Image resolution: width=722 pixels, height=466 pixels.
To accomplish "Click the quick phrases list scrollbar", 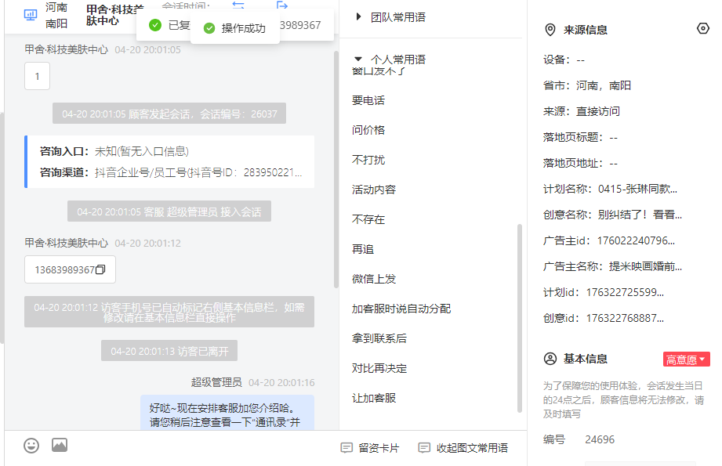I will coord(520,318).
